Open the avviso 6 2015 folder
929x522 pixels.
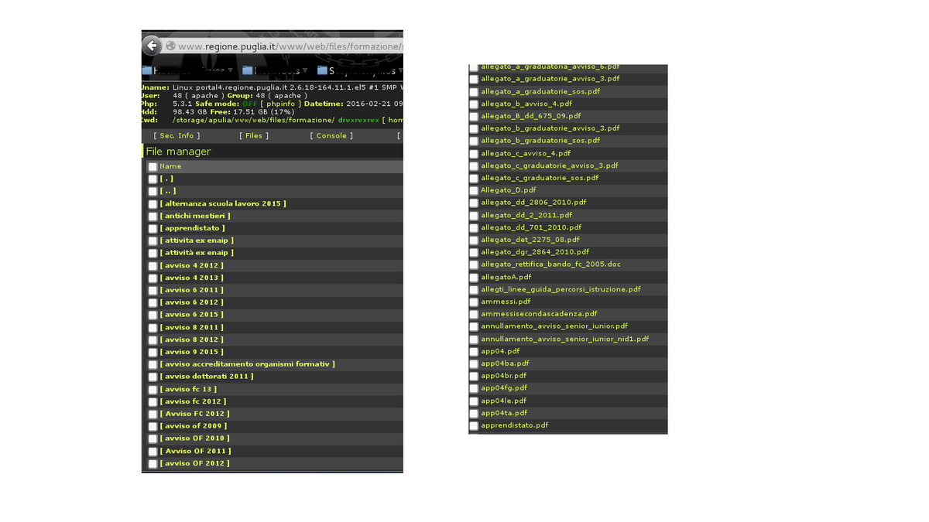tap(191, 315)
